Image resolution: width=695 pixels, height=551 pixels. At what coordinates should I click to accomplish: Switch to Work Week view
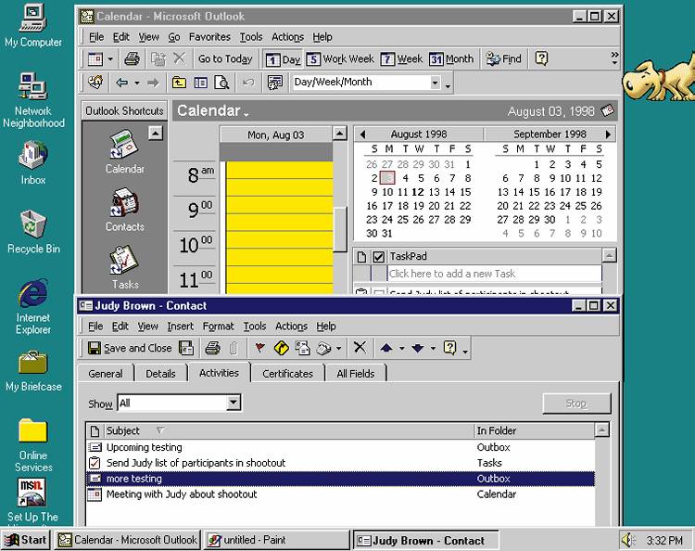click(340, 59)
